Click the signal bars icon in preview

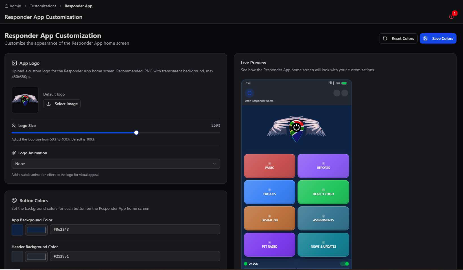coord(331,83)
